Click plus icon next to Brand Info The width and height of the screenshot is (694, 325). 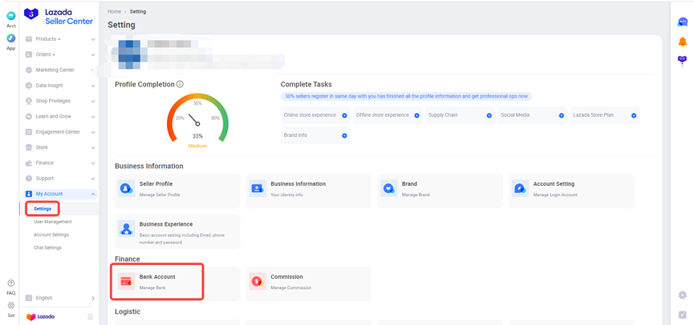coord(344,136)
